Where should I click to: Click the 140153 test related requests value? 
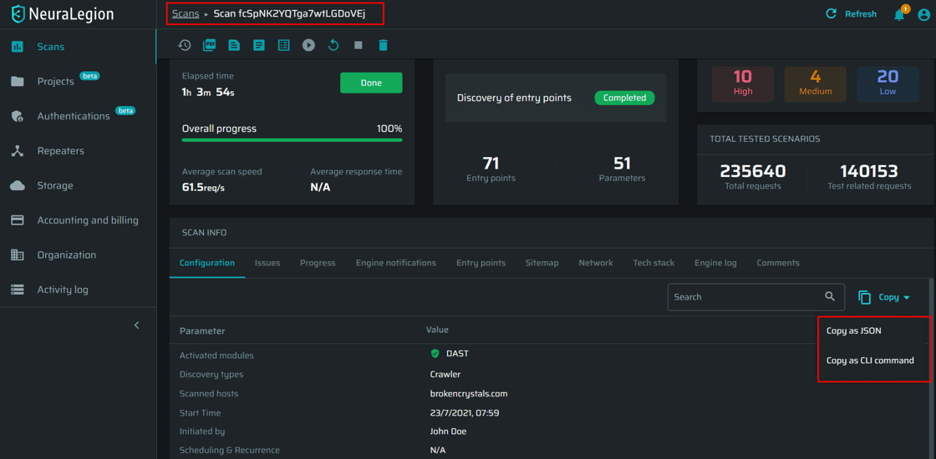coord(868,172)
